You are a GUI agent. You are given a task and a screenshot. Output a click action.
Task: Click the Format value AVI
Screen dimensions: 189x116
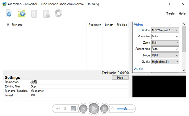click(79, 95)
